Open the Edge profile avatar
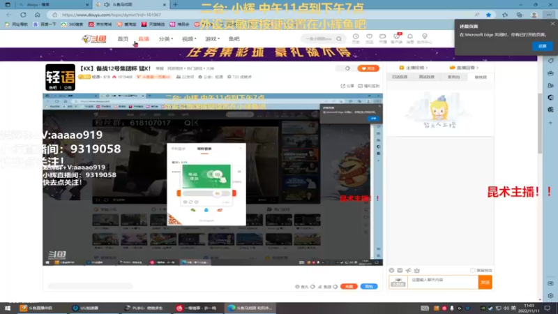Image resolution: width=558 pixels, height=314 pixels. click(x=534, y=15)
